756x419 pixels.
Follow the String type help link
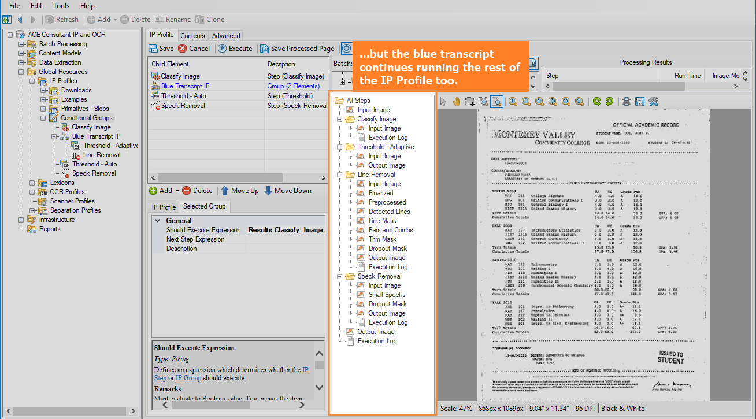coord(180,359)
